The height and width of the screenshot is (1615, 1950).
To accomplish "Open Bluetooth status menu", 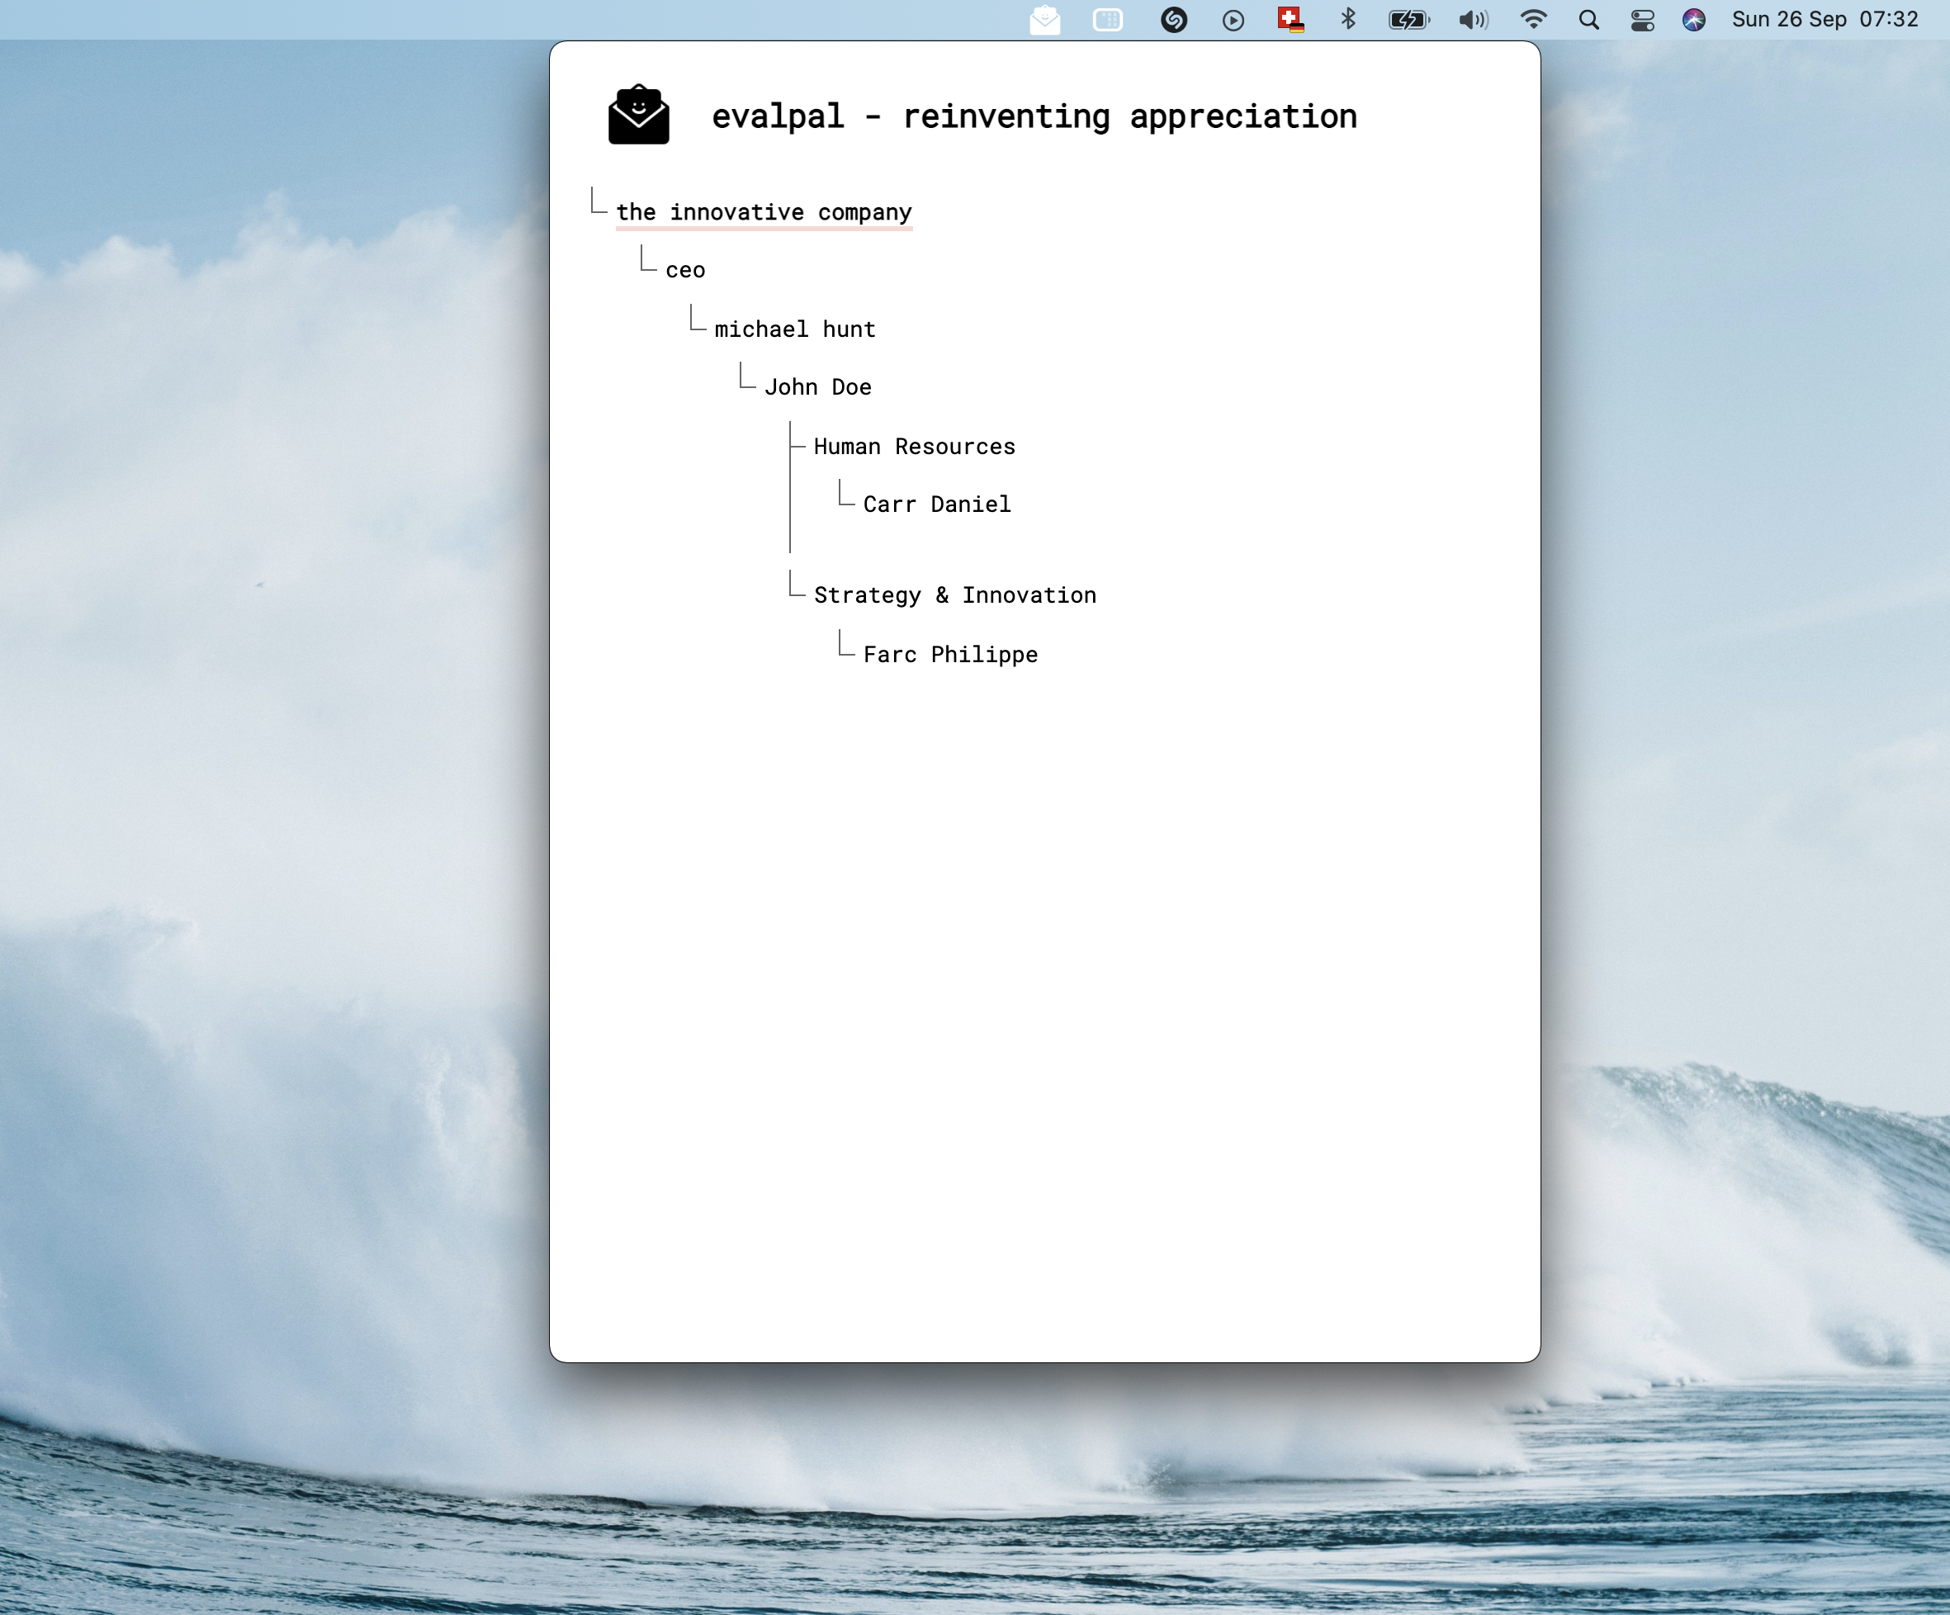I will [x=1347, y=20].
